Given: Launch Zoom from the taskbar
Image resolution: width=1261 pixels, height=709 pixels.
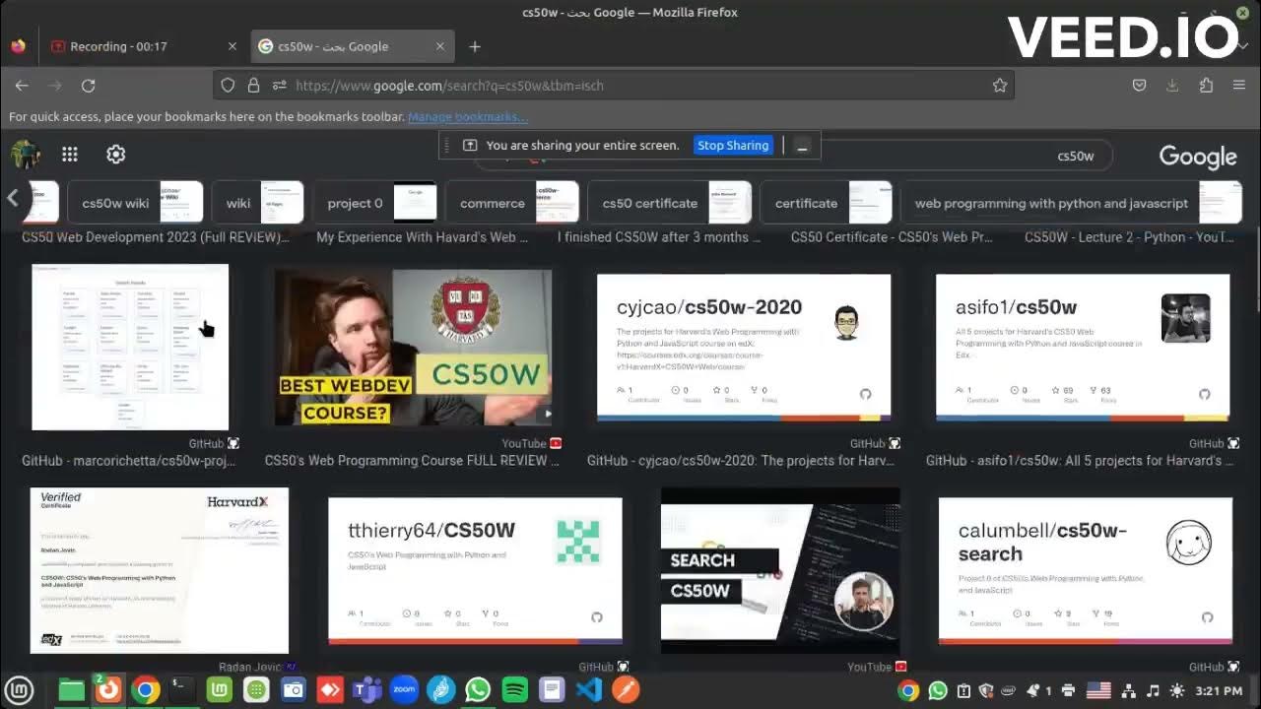Looking at the screenshot, I should click(x=404, y=690).
